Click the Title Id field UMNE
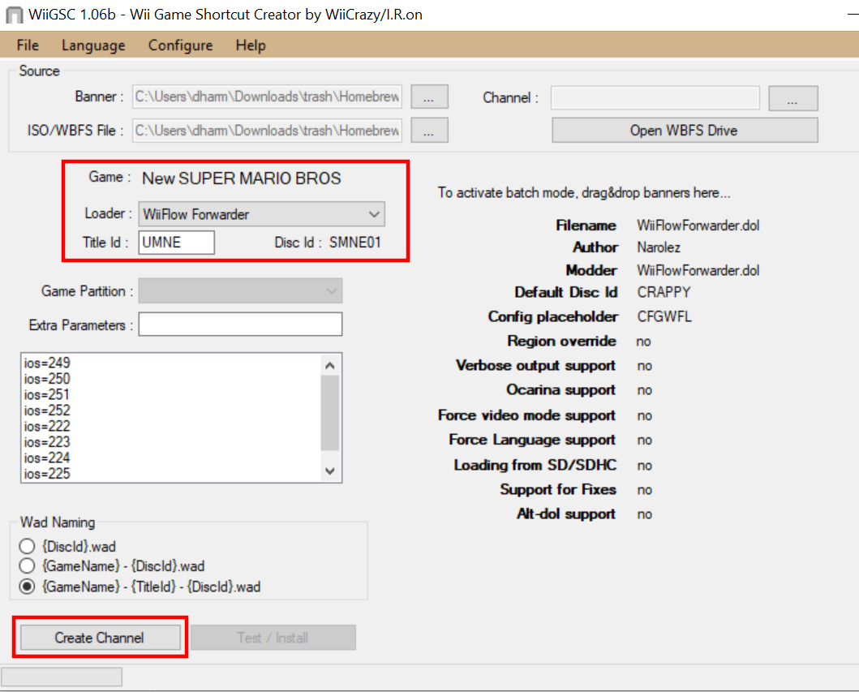 pos(176,243)
